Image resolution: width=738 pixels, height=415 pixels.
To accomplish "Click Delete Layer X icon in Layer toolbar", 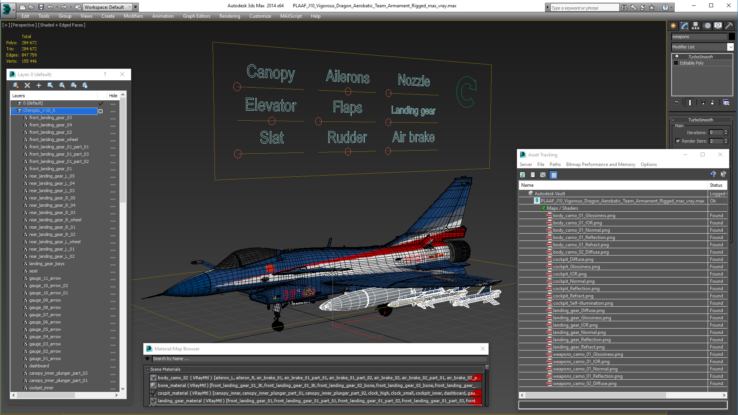I will [27, 85].
